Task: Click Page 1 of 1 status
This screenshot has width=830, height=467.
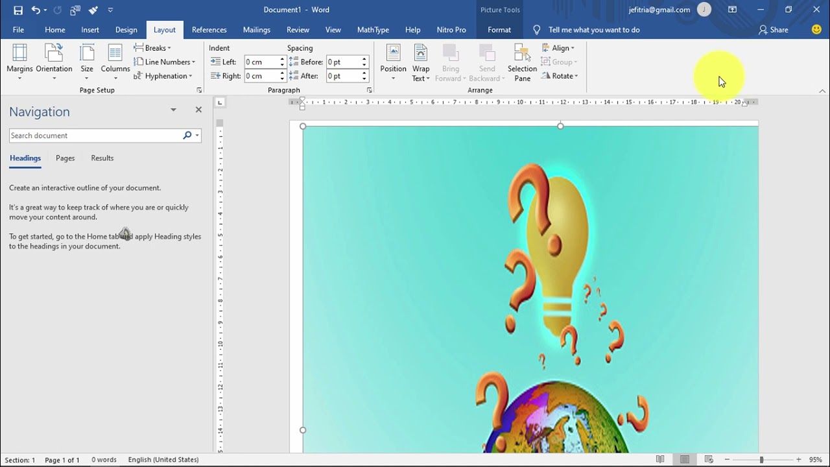Action: (x=62, y=460)
